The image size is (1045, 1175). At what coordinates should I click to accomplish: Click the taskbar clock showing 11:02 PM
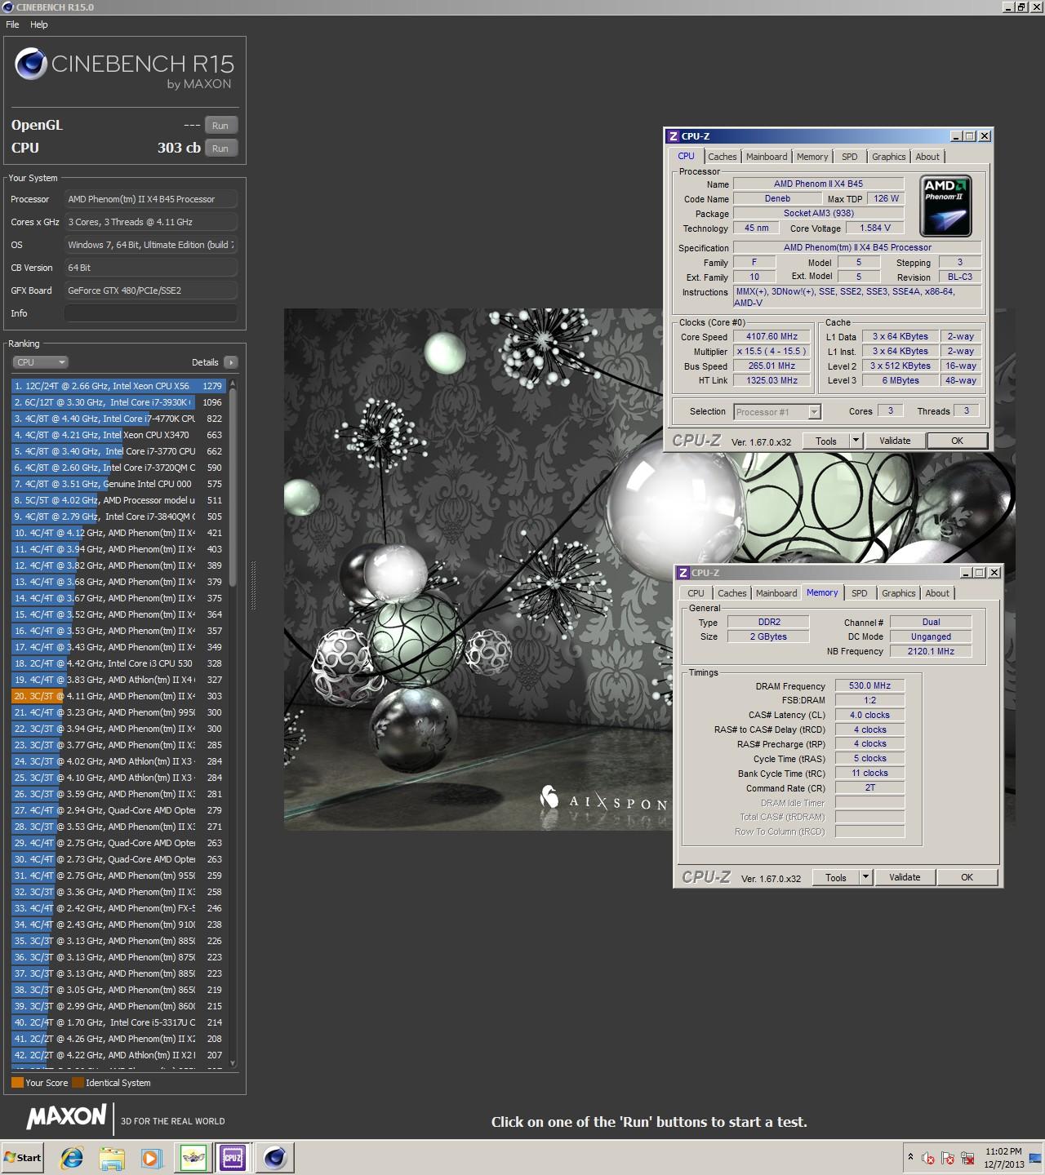click(x=1003, y=1157)
